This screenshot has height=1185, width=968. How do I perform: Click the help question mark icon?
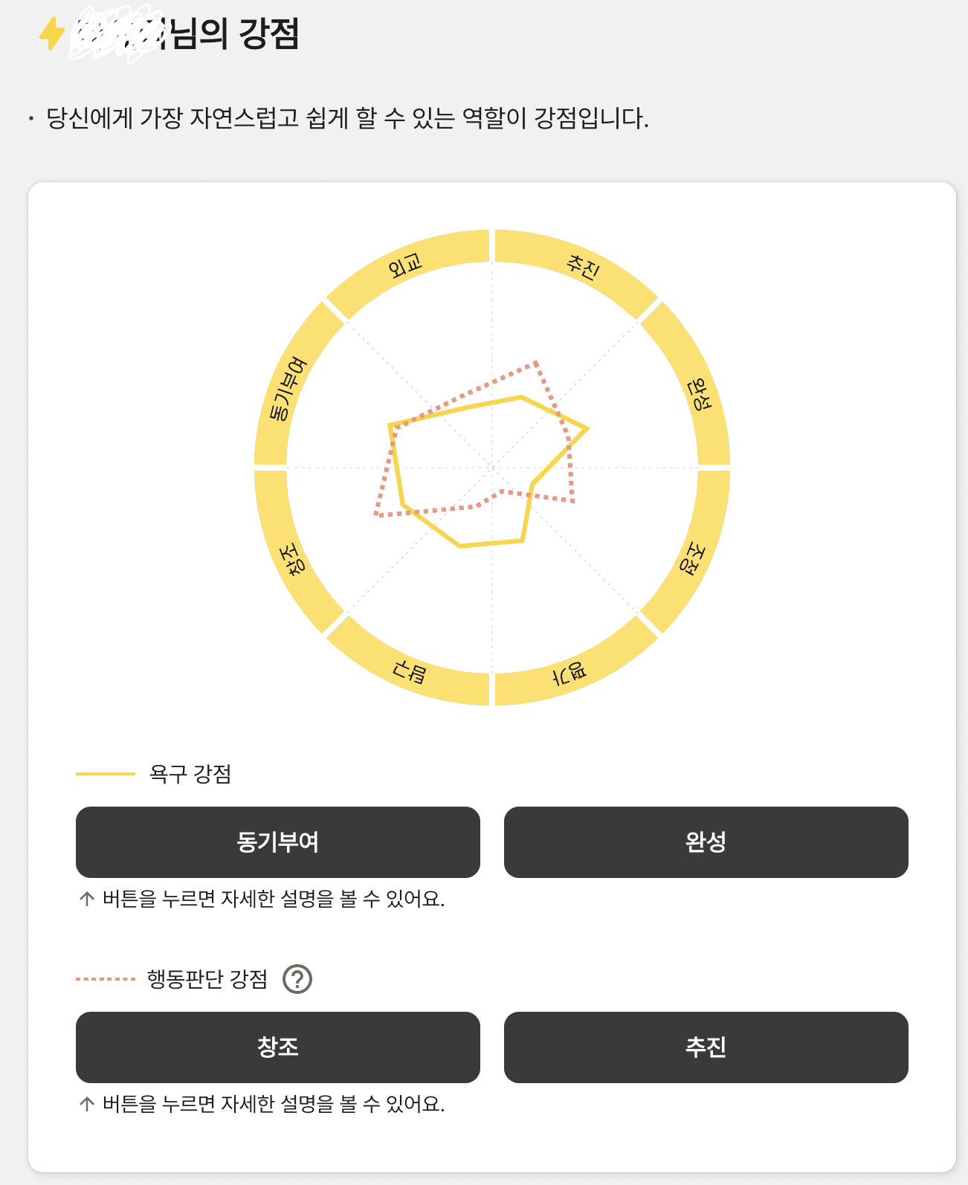[297, 979]
